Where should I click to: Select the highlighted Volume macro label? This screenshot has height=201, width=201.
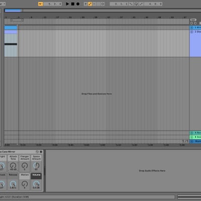(36, 175)
